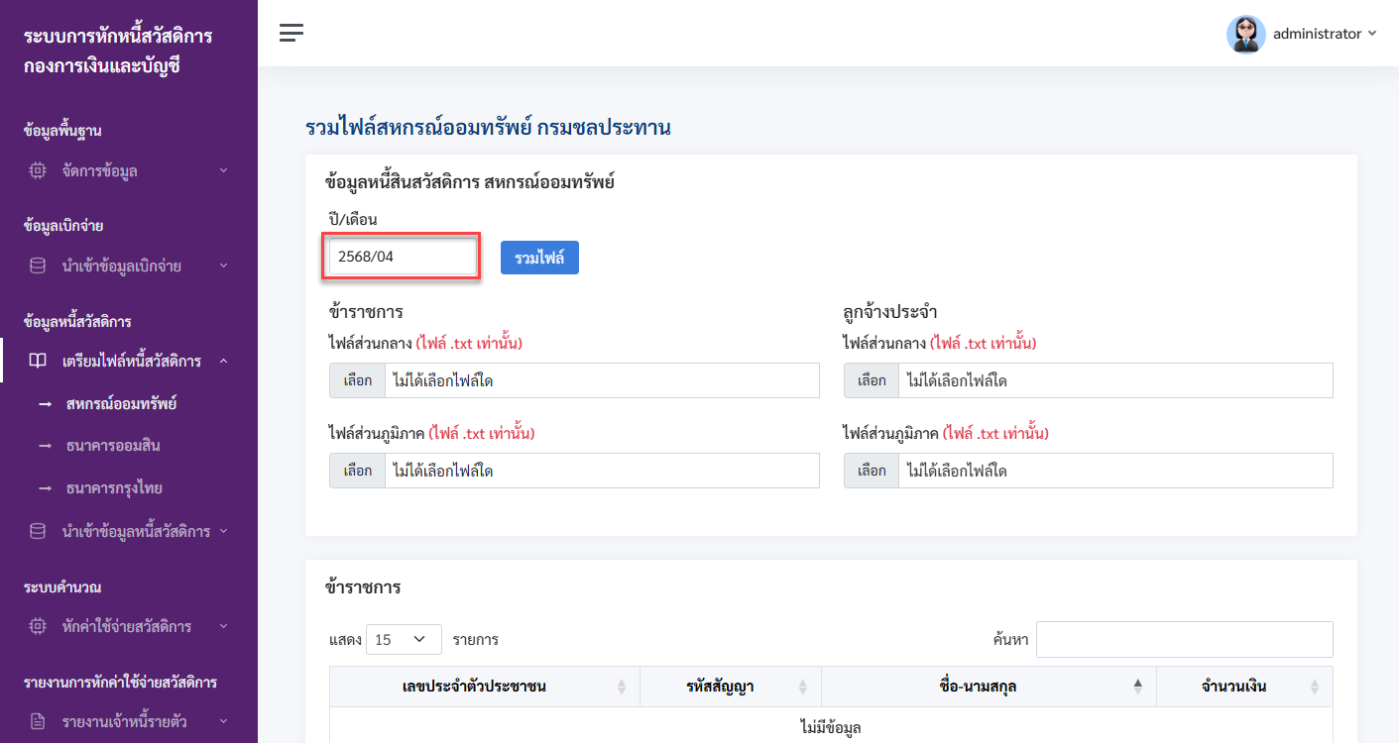The height and width of the screenshot is (743, 1399).
Task: Click the chip icon beside จัดการข้อมูล
Action: coord(38,170)
